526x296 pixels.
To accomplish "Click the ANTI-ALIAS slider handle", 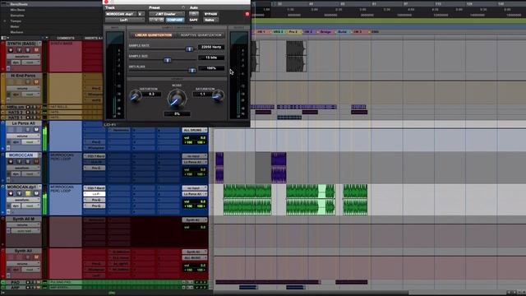I will click(192, 70).
